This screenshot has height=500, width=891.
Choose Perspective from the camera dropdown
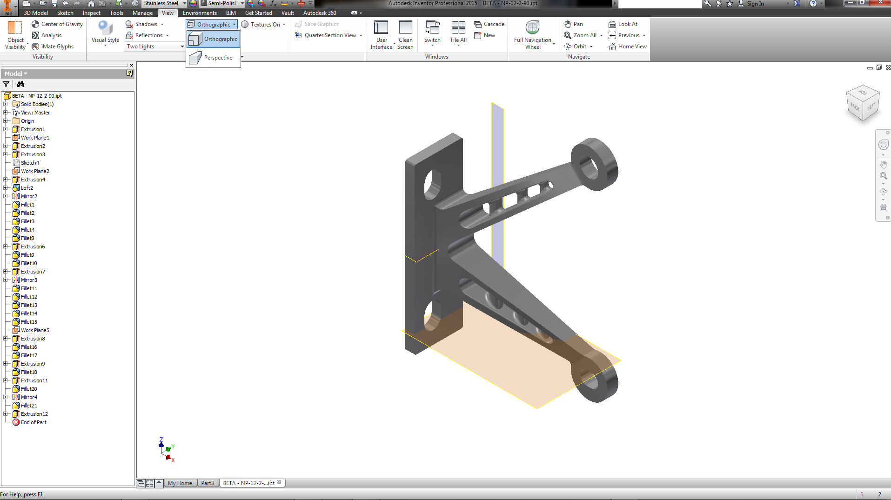(217, 57)
